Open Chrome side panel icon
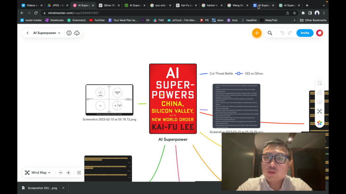Image resolution: width=346 pixels, height=194 pixels. pyautogui.click(x=310, y=13)
